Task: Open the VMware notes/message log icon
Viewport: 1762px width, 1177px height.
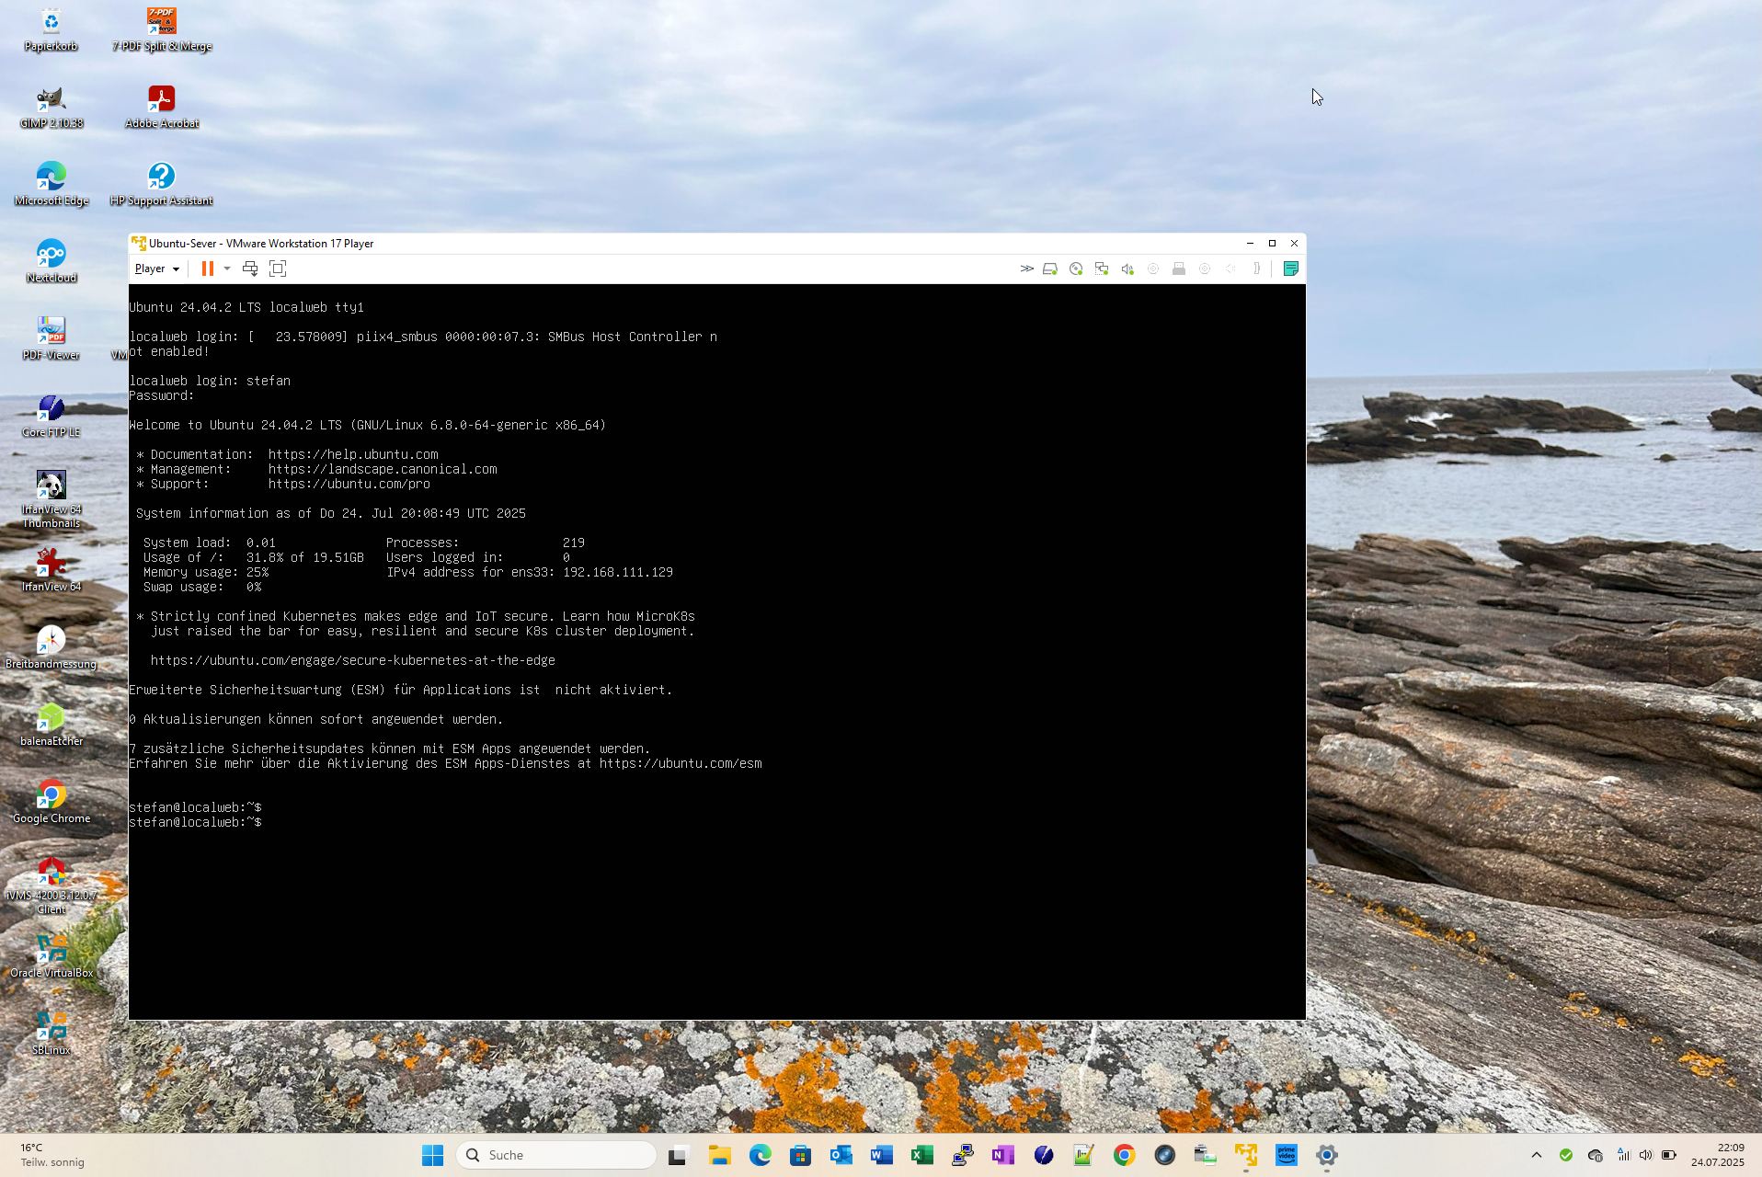Action: 1290,269
